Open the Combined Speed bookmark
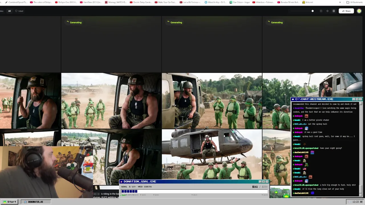The height and width of the screenshot is (205, 365). click(16, 2)
